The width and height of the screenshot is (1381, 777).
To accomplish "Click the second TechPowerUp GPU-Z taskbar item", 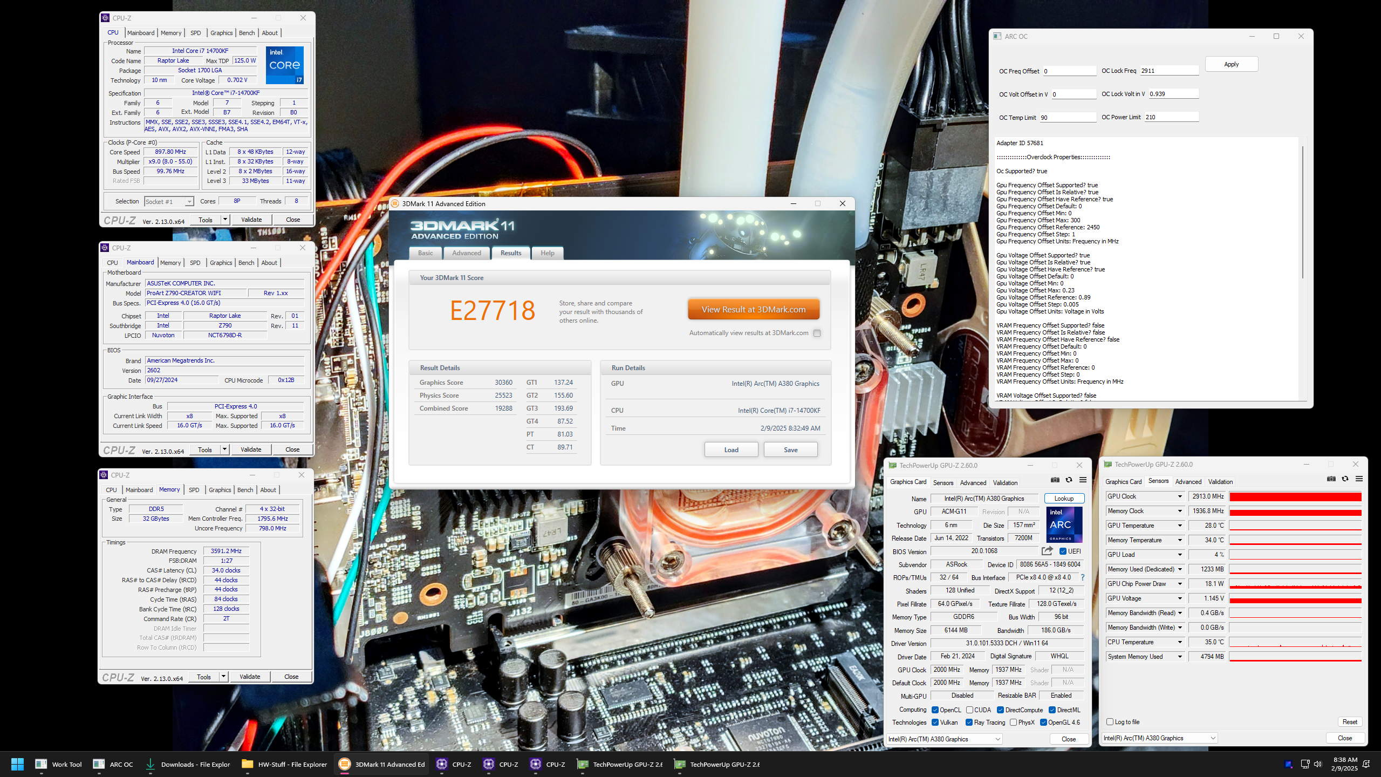I will tap(717, 764).
